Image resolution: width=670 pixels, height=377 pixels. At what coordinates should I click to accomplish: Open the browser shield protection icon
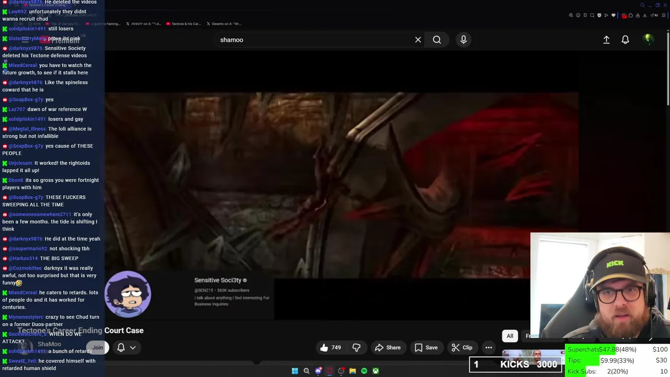[x=599, y=15]
